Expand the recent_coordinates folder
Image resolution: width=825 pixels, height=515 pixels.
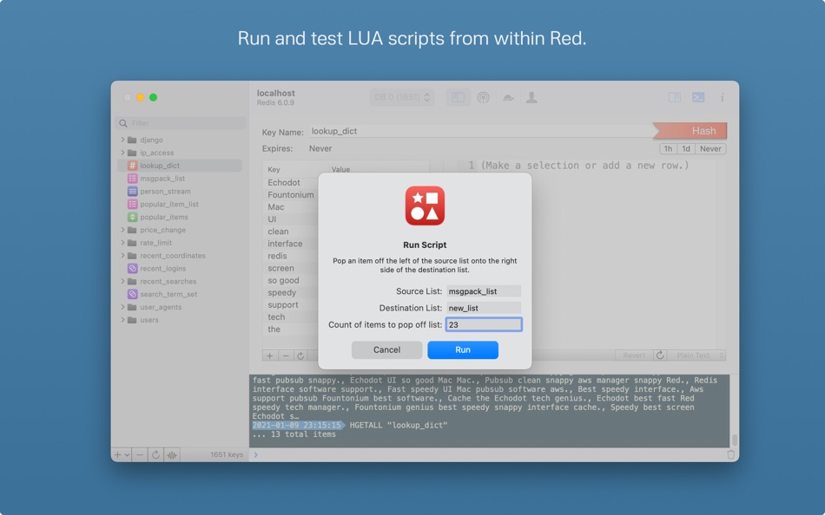[x=122, y=256]
